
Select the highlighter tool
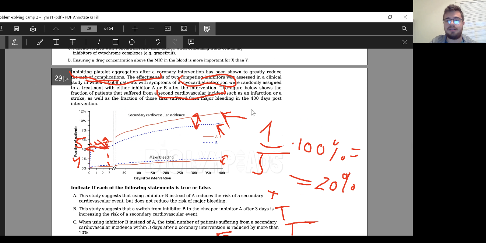click(40, 42)
